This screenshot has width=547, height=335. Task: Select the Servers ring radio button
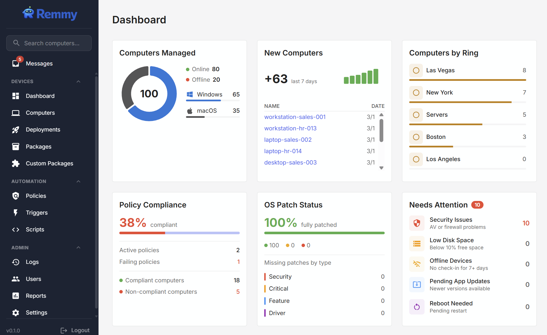416,115
